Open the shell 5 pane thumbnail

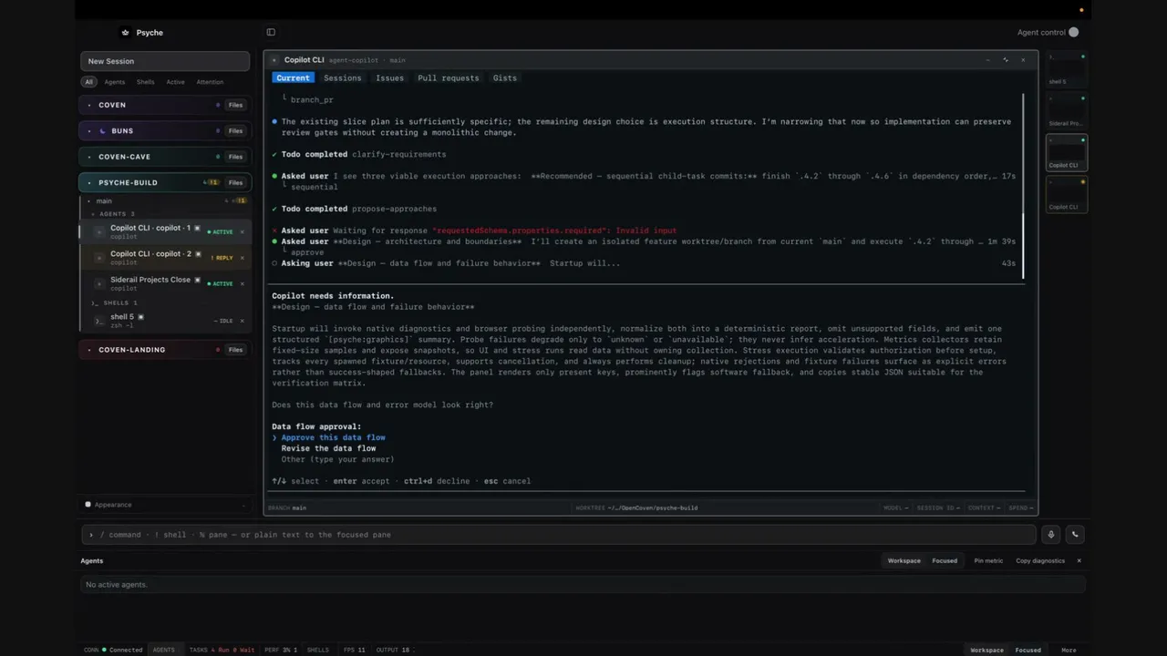pos(1067,71)
